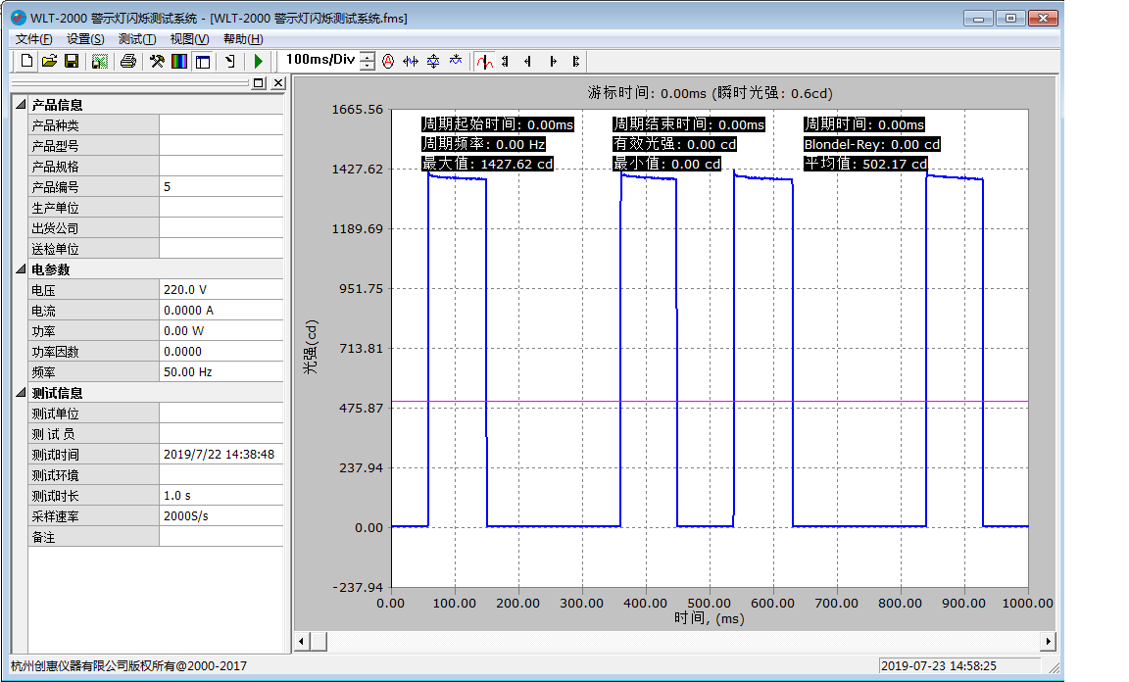Open the 测试(T) menu
This screenshot has width=1129, height=682.
tap(136, 39)
